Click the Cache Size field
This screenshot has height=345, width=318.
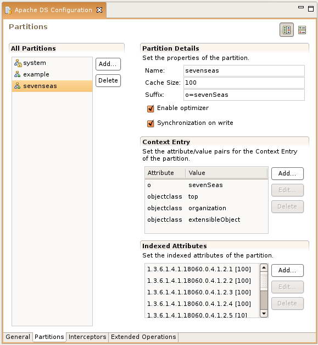(244, 83)
